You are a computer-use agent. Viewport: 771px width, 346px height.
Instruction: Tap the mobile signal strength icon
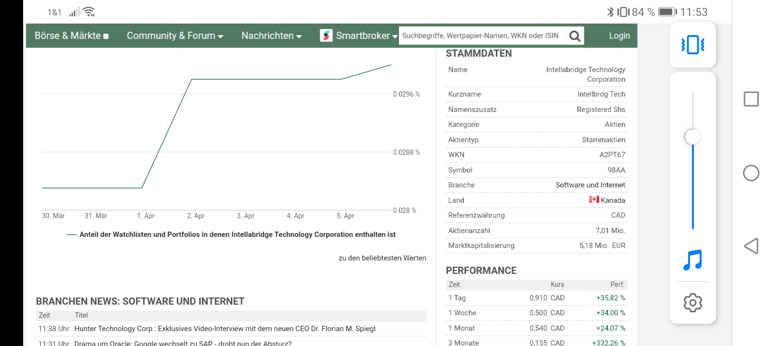[74, 12]
